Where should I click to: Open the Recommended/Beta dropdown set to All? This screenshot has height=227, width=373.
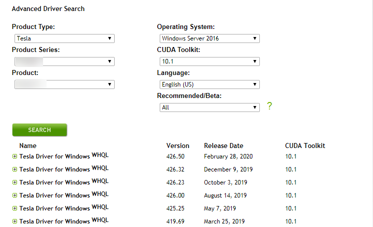point(210,107)
